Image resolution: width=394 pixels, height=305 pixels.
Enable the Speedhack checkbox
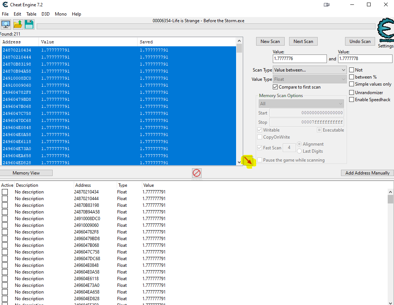coord(351,99)
